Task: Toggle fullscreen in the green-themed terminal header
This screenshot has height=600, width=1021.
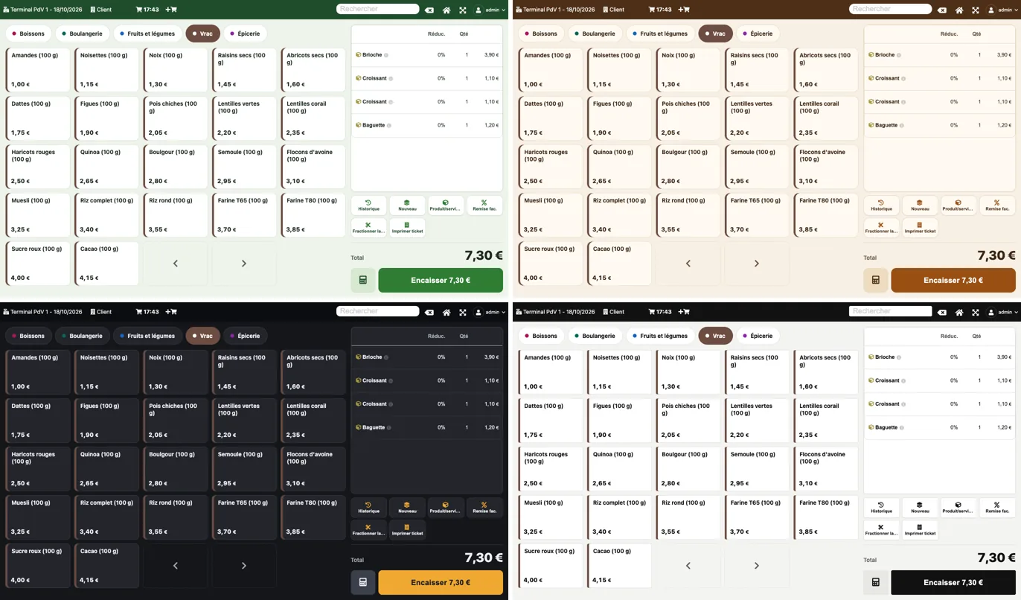Action: (x=463, y=10)
